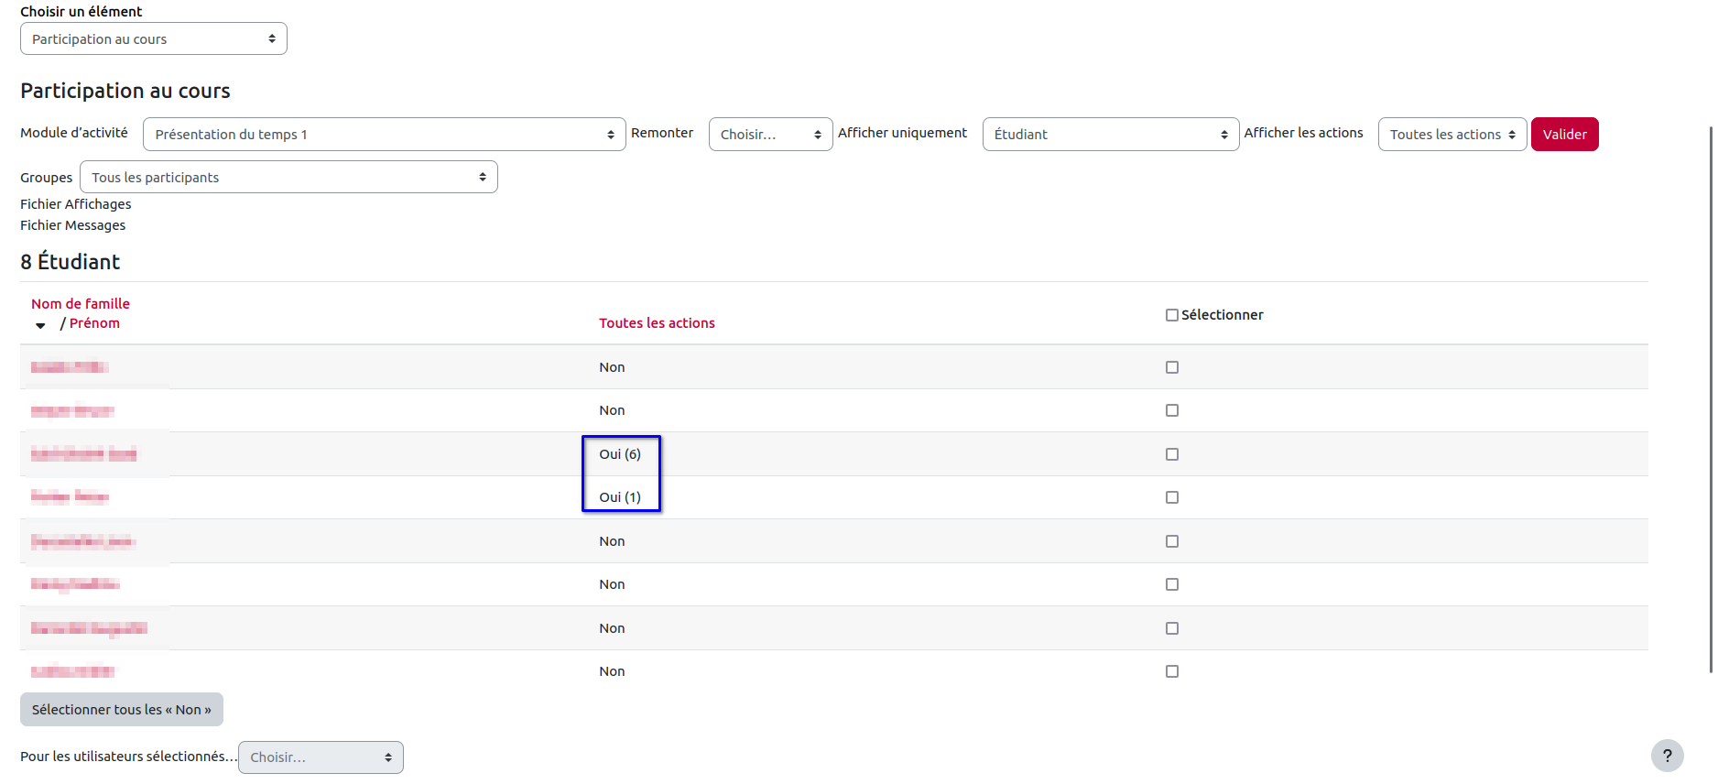The height and width of the screenshot is (784, 1718).
Task: Open the Afficher uniquement Étudiant dropdown
Action: tap(1110, 135)
